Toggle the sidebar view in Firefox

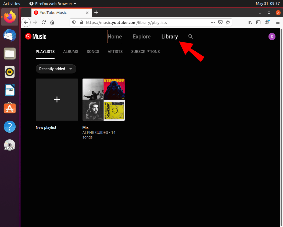pyautogui.click(x=258, y=22)
